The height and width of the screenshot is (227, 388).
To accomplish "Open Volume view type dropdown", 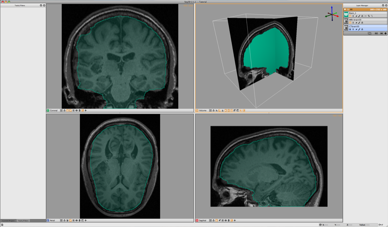I will coord(201,110).
